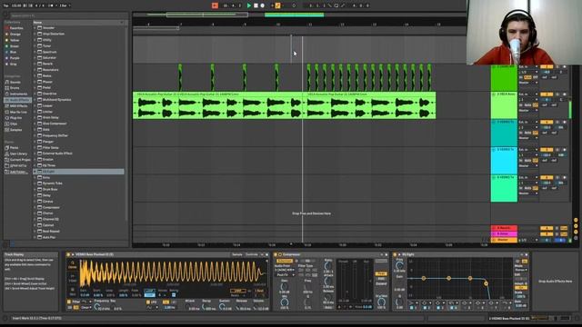The height and width of the screenshot is (327, 582).
Task: Select the Favorites collection
Action: 15,28
